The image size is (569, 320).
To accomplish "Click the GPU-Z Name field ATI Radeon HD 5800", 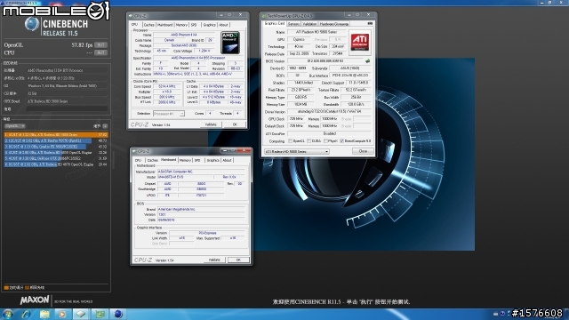I will point(317,32).
